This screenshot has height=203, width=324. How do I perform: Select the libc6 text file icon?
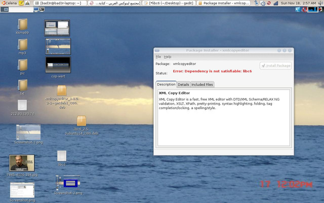pos(62,158)
